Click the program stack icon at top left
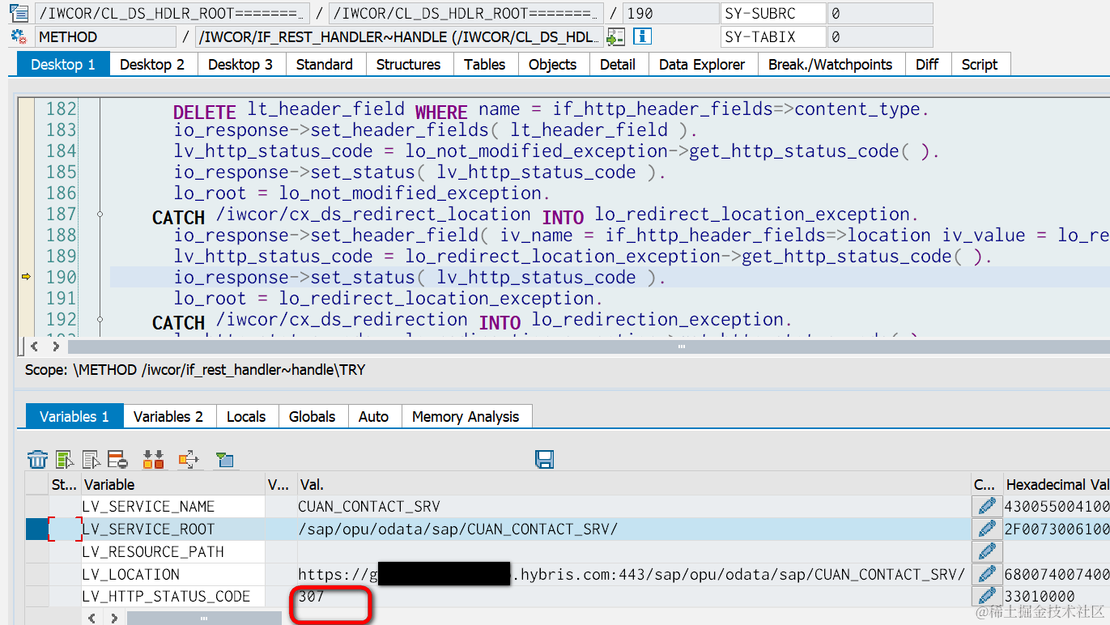 click(19, 13)
